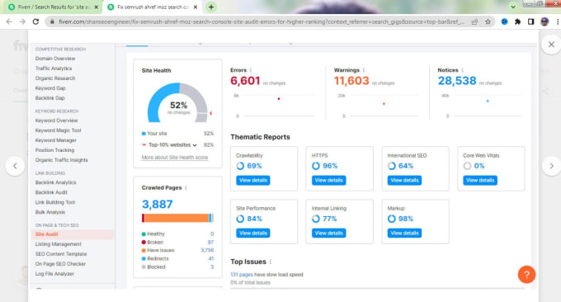View details for HTTPS report
The height and width of the screenshot is (302, 561).
pyautogui.click(x=329, y=181)
